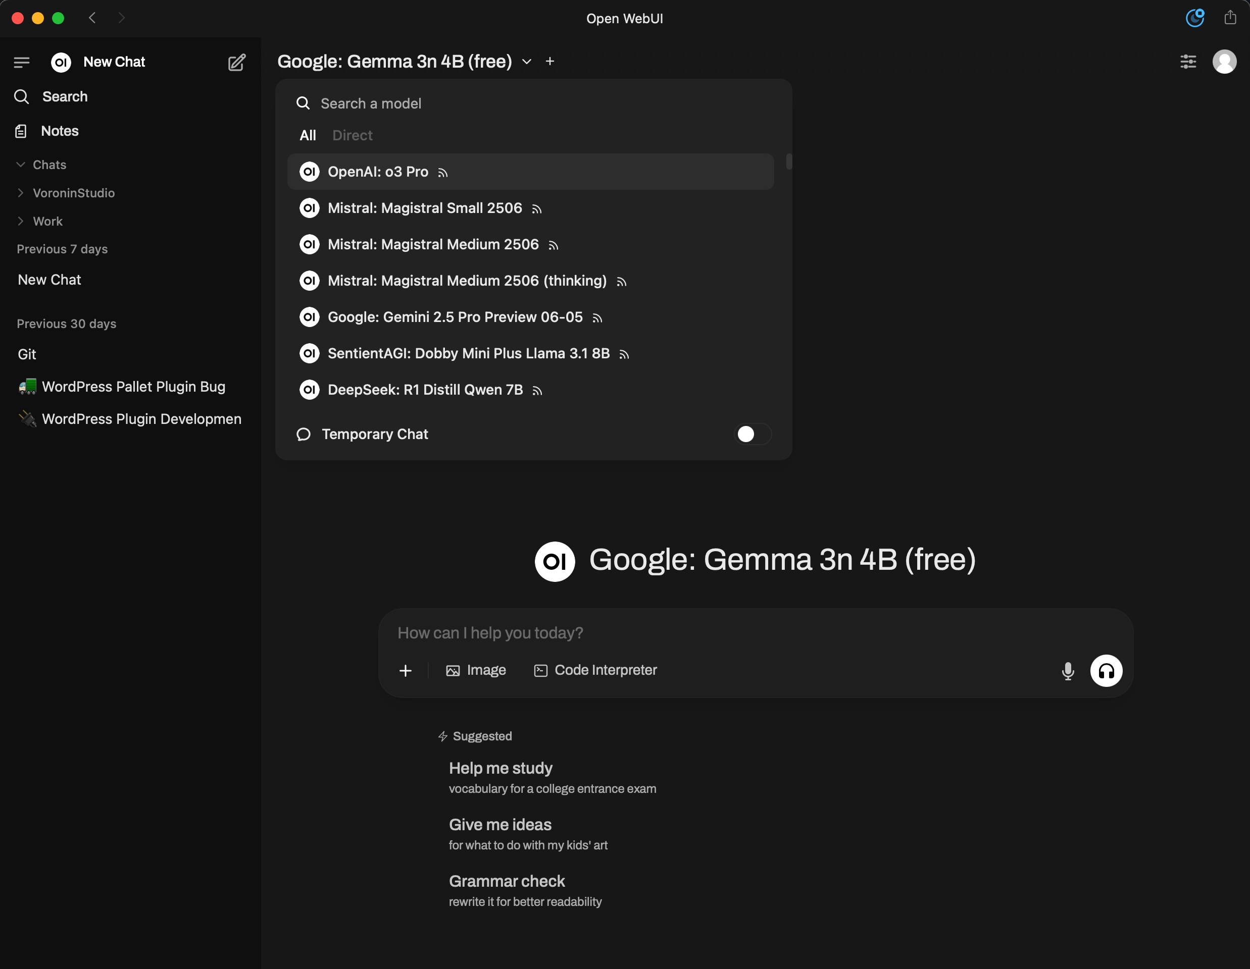Switch to the Direct models tab
Screen dimensions: 1250x969
(x=352, y=135)
